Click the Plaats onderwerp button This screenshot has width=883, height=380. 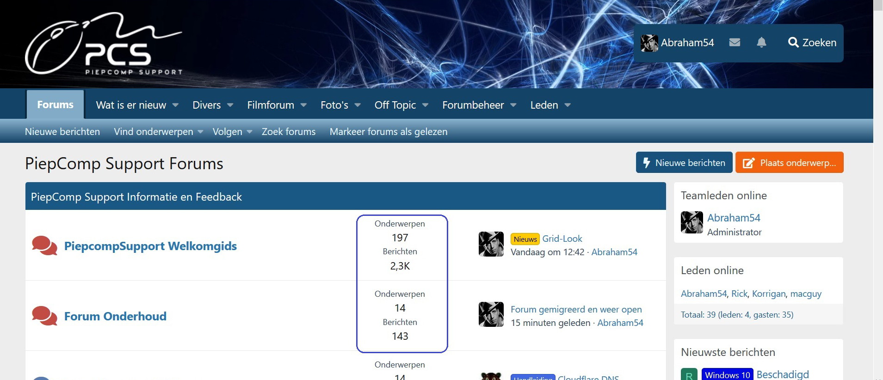[789, 163]
